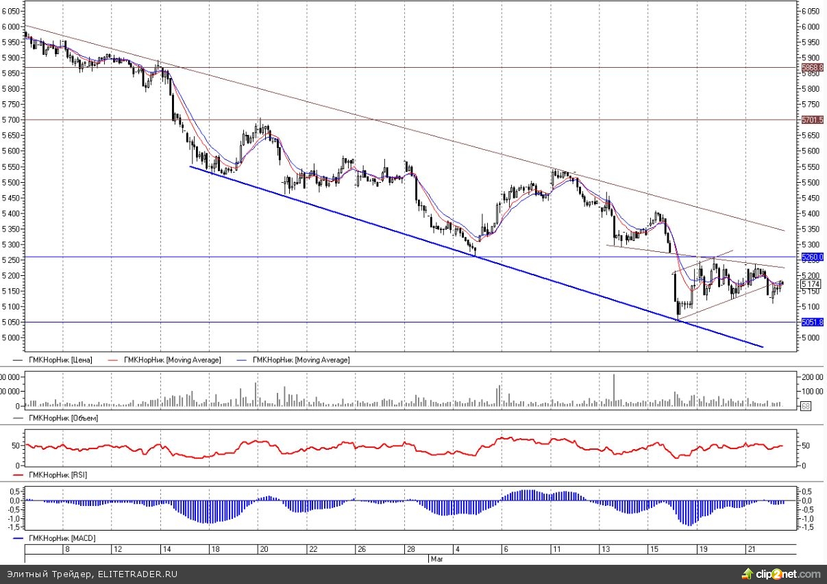The image size is (827, 584).
Task: Click the current price 5174 label
Action: coord(811,283)
